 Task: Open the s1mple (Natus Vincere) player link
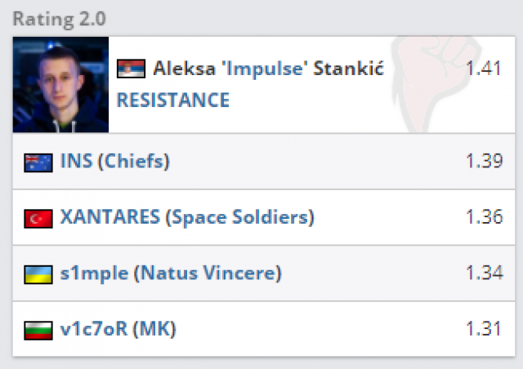[x=171, y=273]
